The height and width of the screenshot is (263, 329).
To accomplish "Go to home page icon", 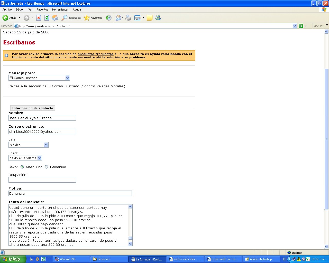I will pyautogui.click(x=55, y=18).
